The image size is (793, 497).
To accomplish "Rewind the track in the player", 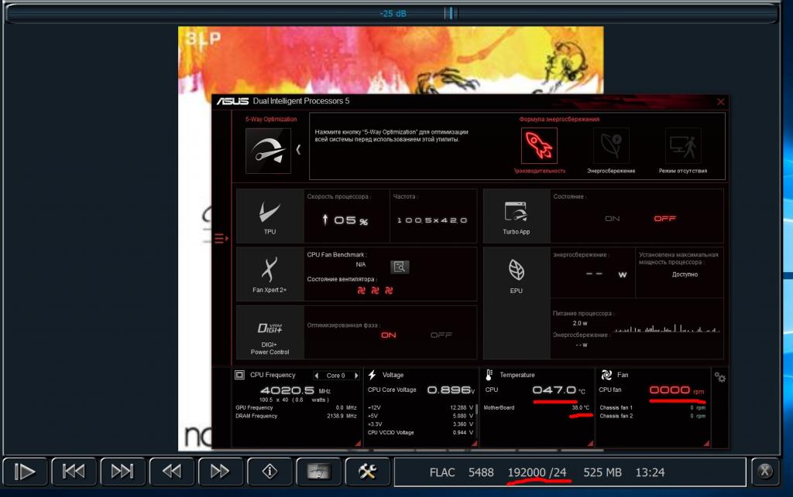I will 171,471.
